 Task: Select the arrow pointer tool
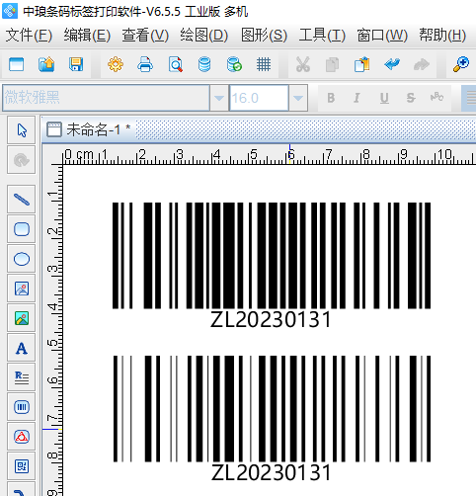pyautogui.click(x=22, y=130)
